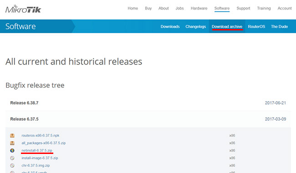296x173 pixels.
Task: Go to the About page
Action: click(163, 8)
